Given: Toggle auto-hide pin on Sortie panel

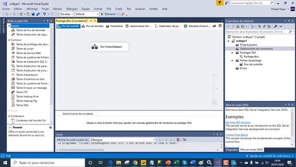Looking at the screenshot, I should coord(217,135).
